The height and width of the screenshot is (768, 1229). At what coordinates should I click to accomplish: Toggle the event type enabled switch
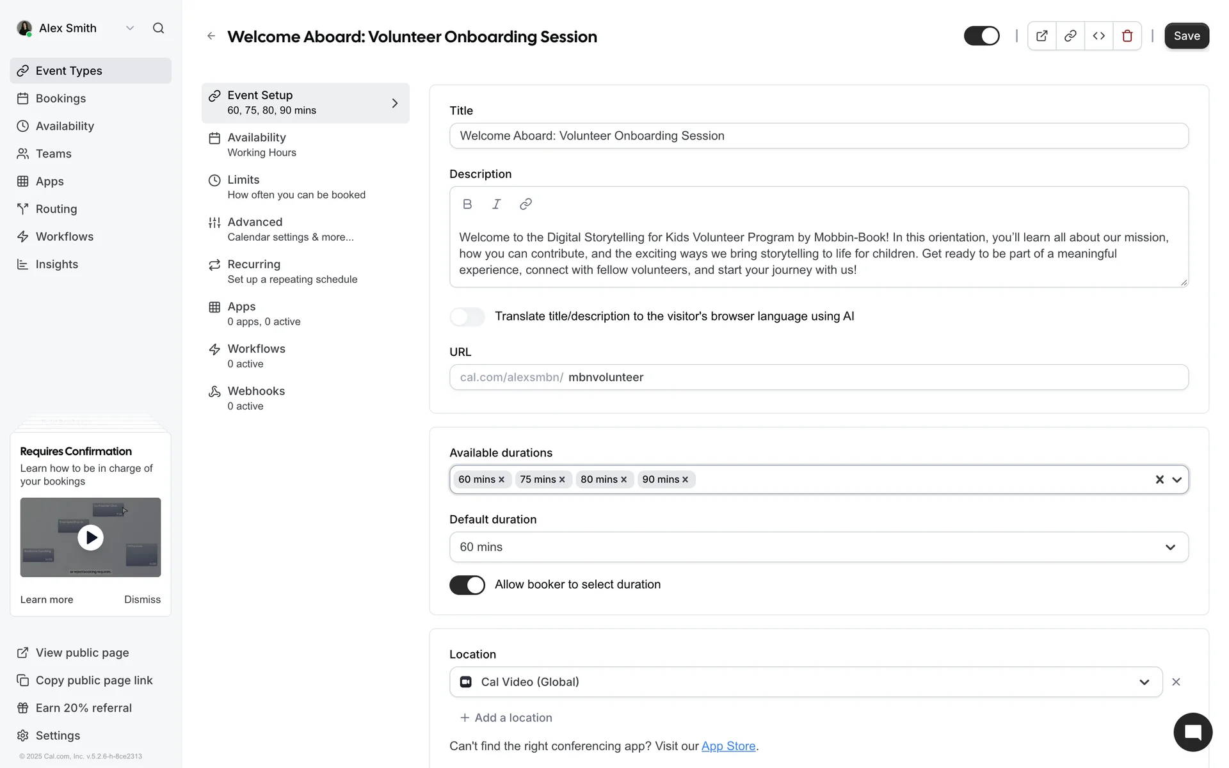click(981, 36)
